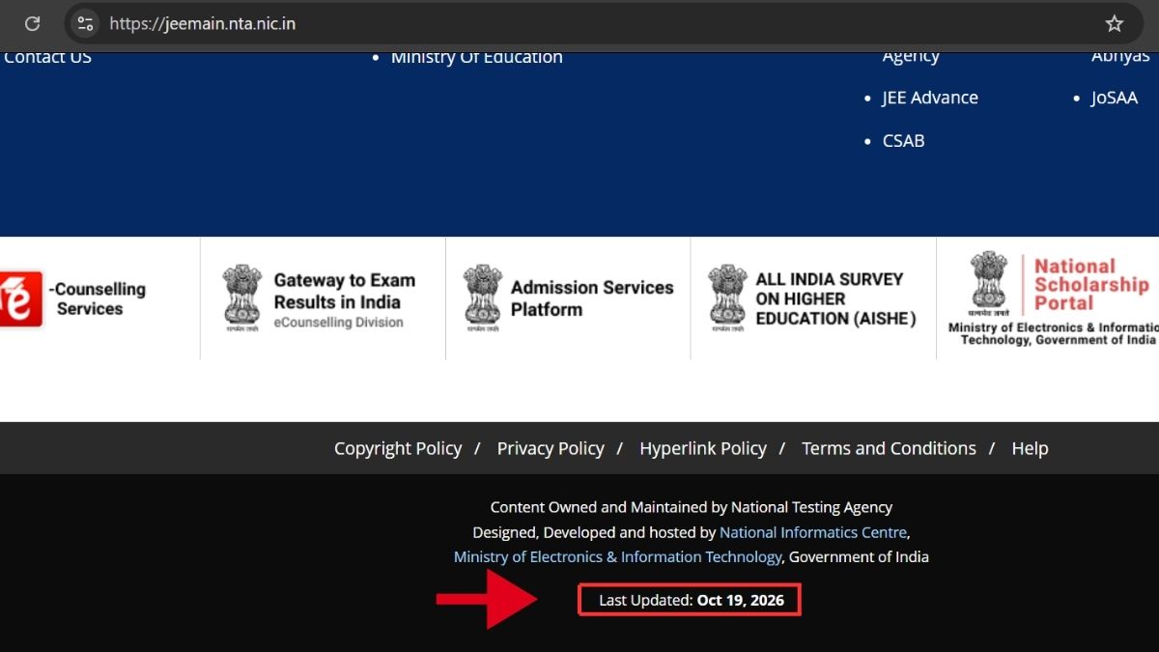Open the Admission Services Platform banner
Image resolution: width=1159 pixels, height=652 pixels.
[x=569, y=298]
